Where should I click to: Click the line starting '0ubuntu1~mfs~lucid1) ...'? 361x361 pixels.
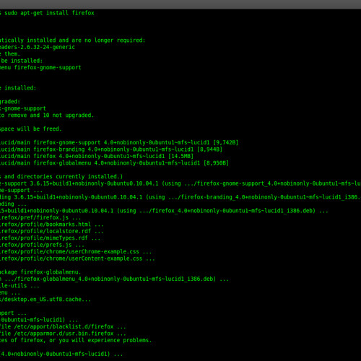tap(39, 320)
